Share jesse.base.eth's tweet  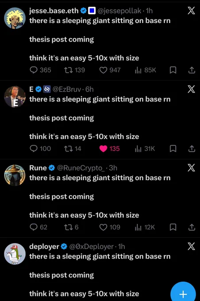(x=192, y=70)
